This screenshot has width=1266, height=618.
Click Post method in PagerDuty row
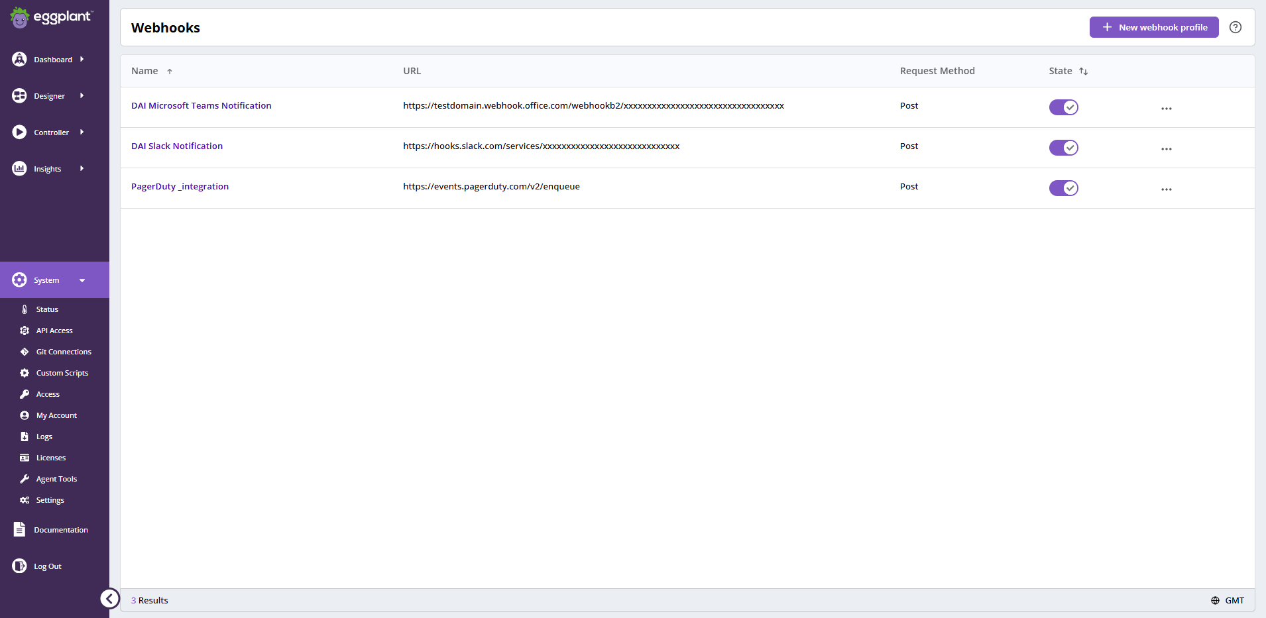tap(909, 186)
